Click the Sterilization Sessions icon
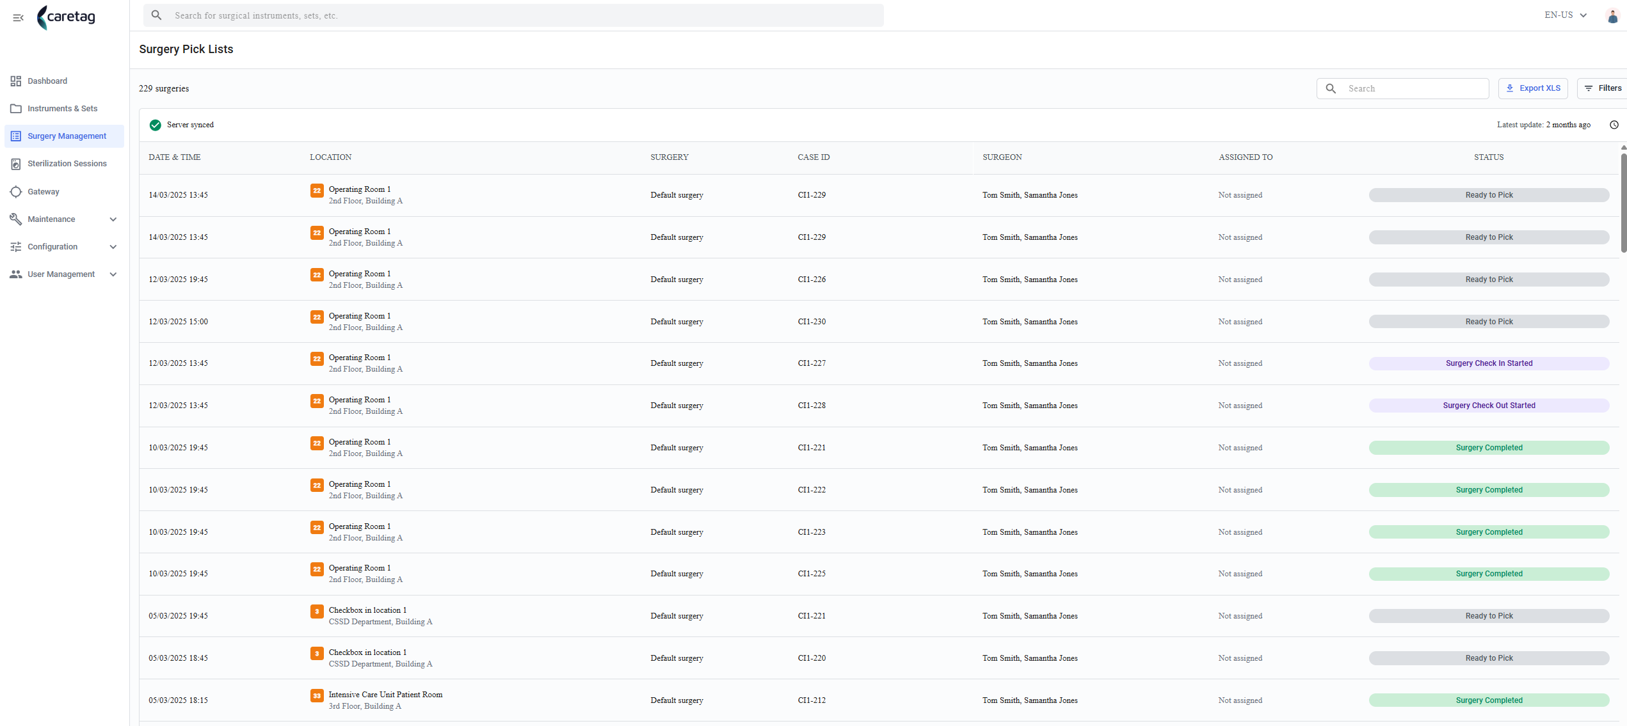 point(16,164)
